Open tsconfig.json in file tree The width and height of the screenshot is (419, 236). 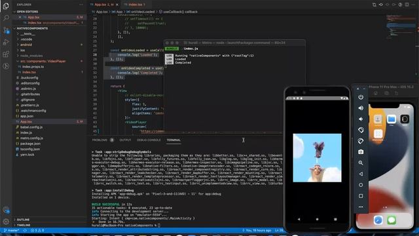30,149
